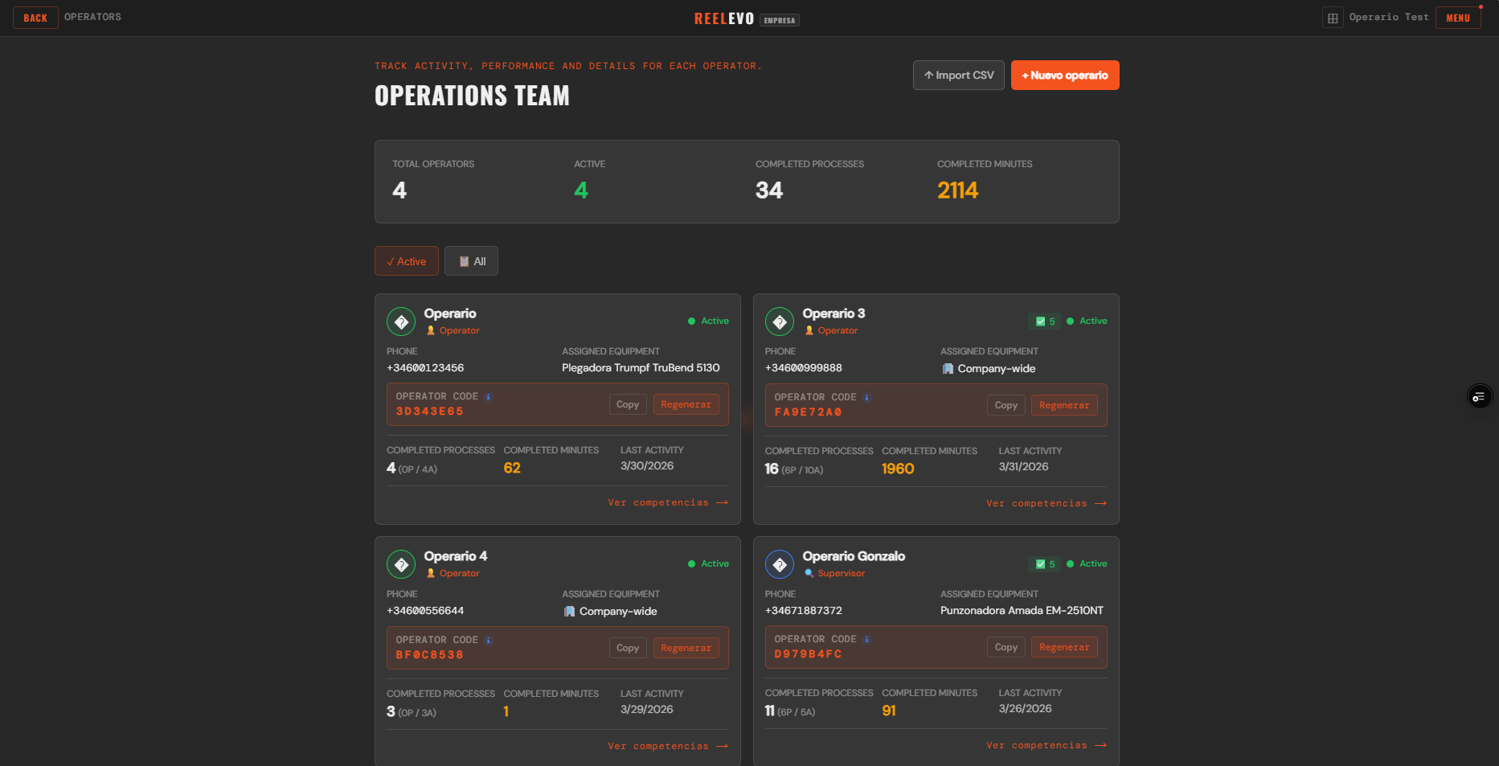1499x766 pixels.
Task: Toggle the green 5 checkbox on Operario Gonzalo
Action: click(x=1044, y=563)
